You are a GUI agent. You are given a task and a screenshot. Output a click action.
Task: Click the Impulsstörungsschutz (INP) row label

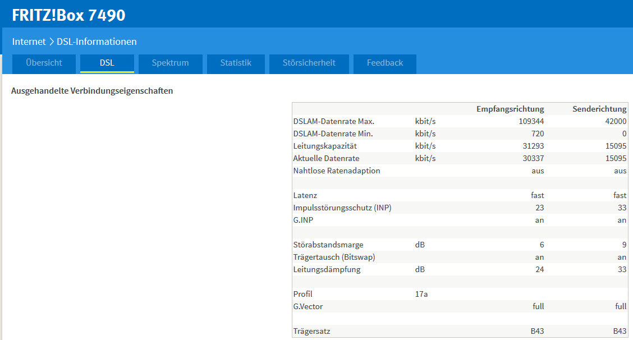tap(342, 208)
